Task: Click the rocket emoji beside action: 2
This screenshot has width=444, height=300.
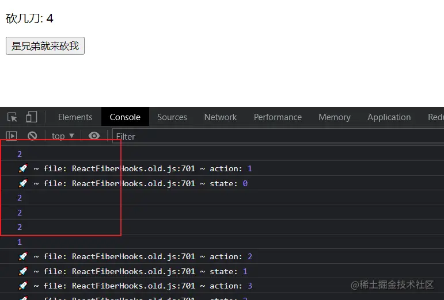Action: click(x=23, y=256)
